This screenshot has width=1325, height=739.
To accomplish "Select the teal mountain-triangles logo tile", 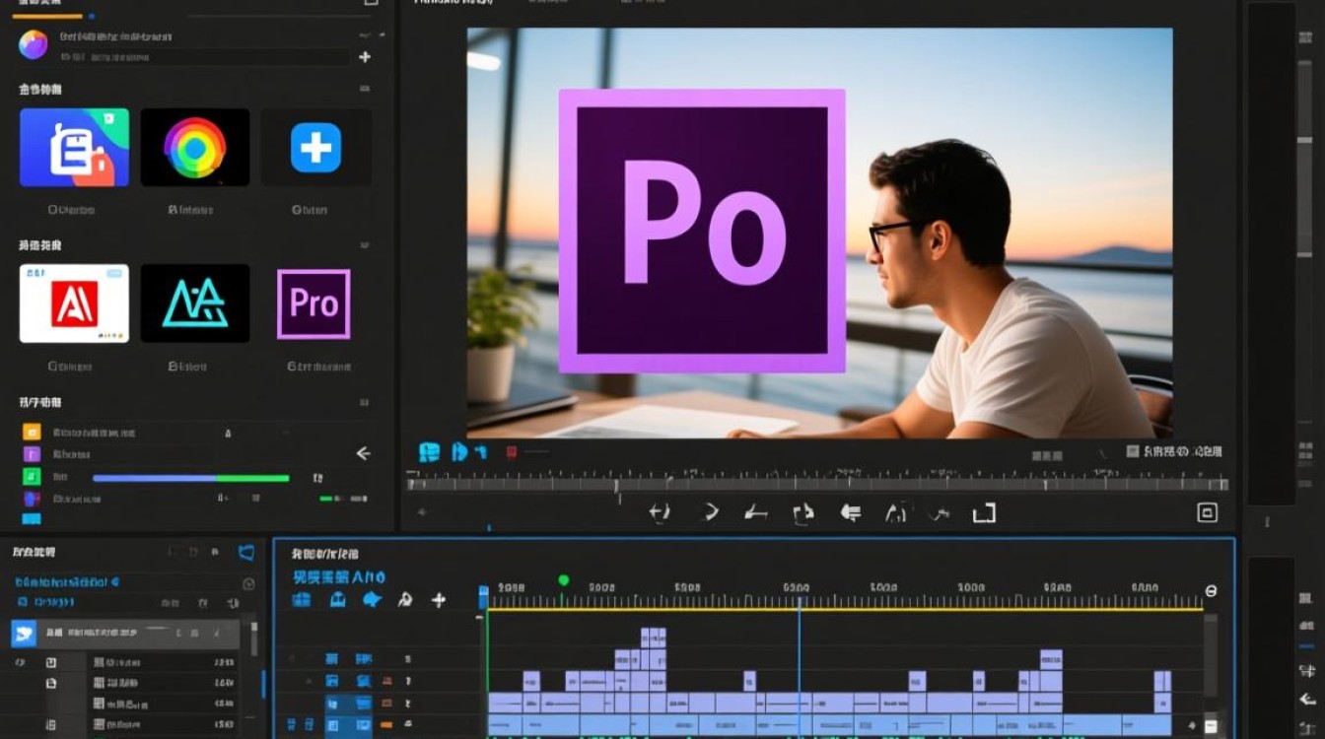I will click(195, 303).
